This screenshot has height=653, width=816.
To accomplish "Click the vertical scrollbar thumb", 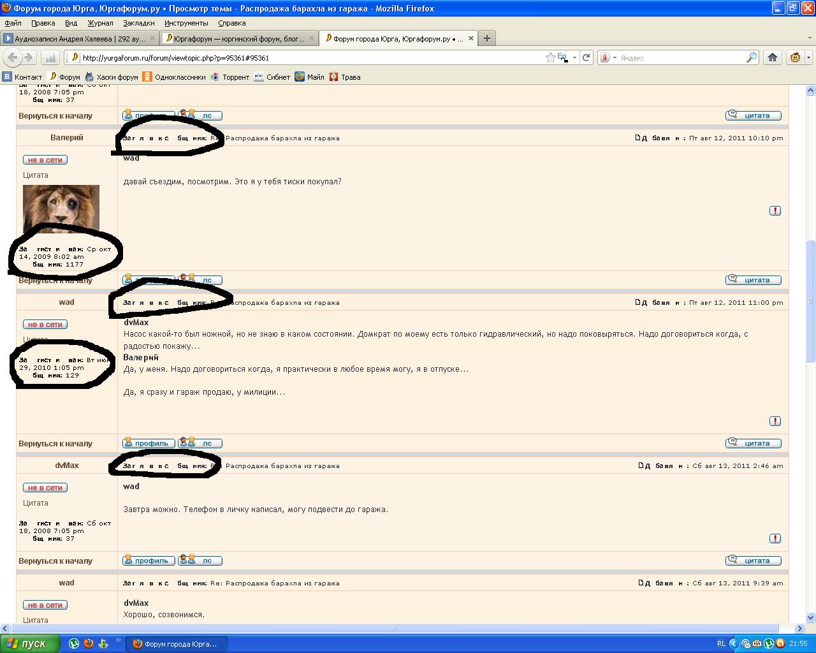I will 810,300.
